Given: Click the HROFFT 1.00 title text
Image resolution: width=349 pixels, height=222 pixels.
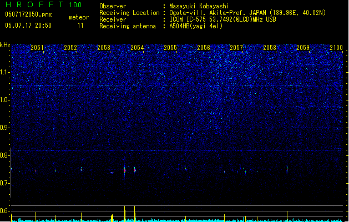Looking at the screenshot, I should coord(44,4).
